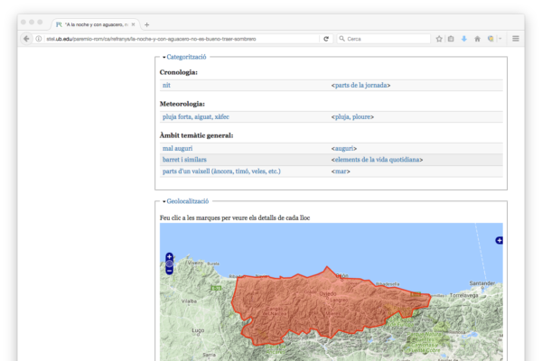Collapse the Geolocalització section
542x361 pixels.
(186, 201)
